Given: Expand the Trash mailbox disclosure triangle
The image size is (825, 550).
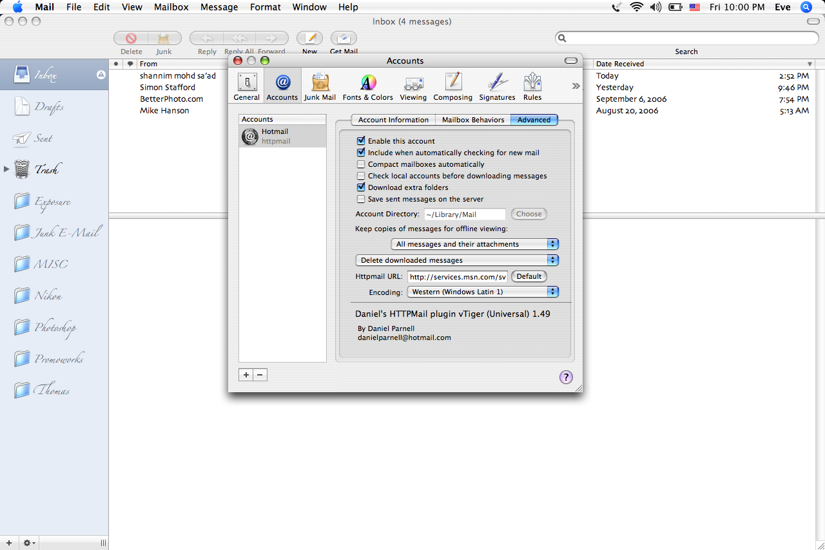Looking at the screenshot, I should point(6,169).
